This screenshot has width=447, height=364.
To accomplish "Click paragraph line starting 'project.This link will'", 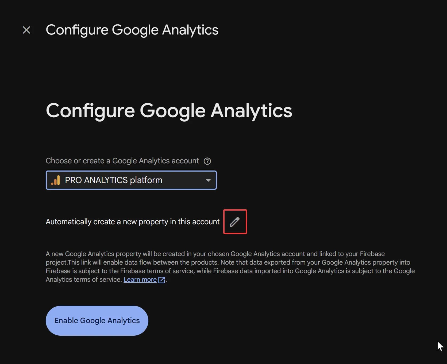I will (x=228, y=262).
